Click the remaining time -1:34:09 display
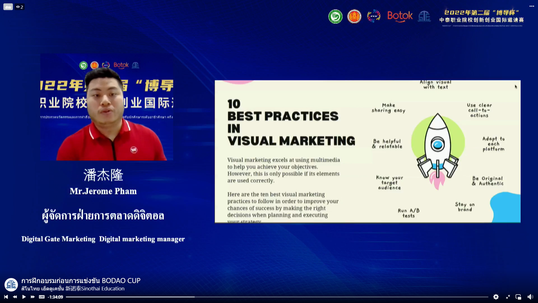This screenshot has height=303, width=538. 55,297
